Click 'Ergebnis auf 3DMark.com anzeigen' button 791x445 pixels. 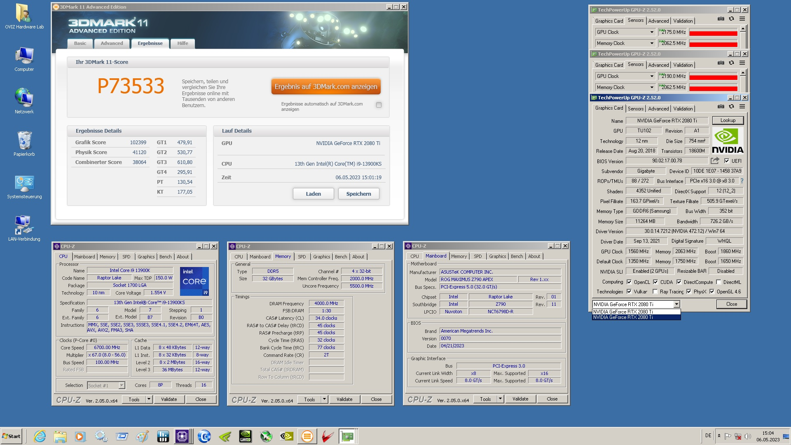(x=325, y=87)
